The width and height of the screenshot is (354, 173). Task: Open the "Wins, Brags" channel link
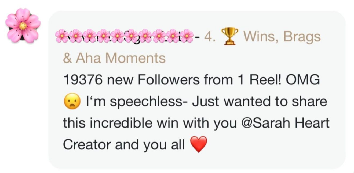tap(282, 37)
